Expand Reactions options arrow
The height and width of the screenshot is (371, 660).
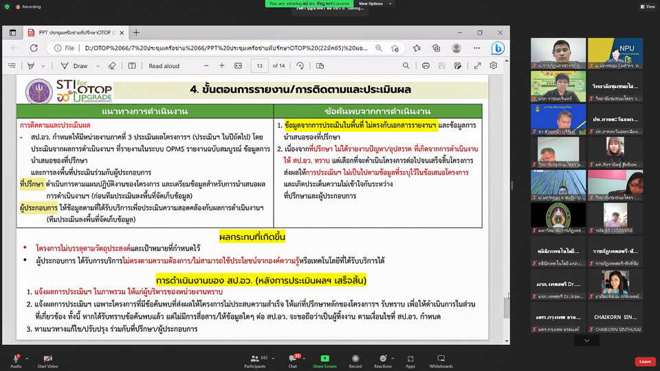[393, 359]
